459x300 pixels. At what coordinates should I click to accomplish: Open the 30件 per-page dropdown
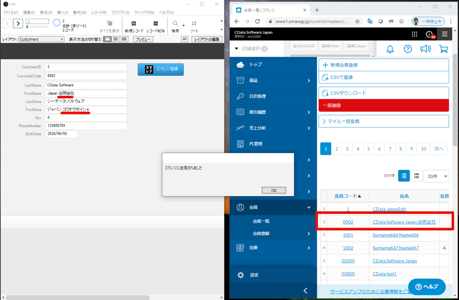click(436, 176)
